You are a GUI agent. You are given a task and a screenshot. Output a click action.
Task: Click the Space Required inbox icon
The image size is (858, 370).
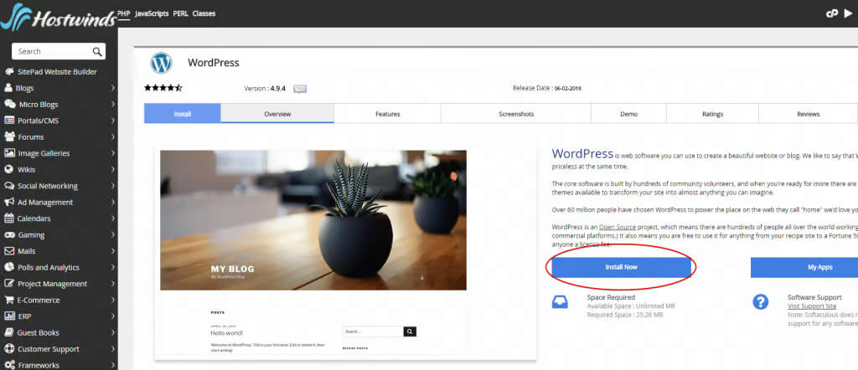pos(560,301)
